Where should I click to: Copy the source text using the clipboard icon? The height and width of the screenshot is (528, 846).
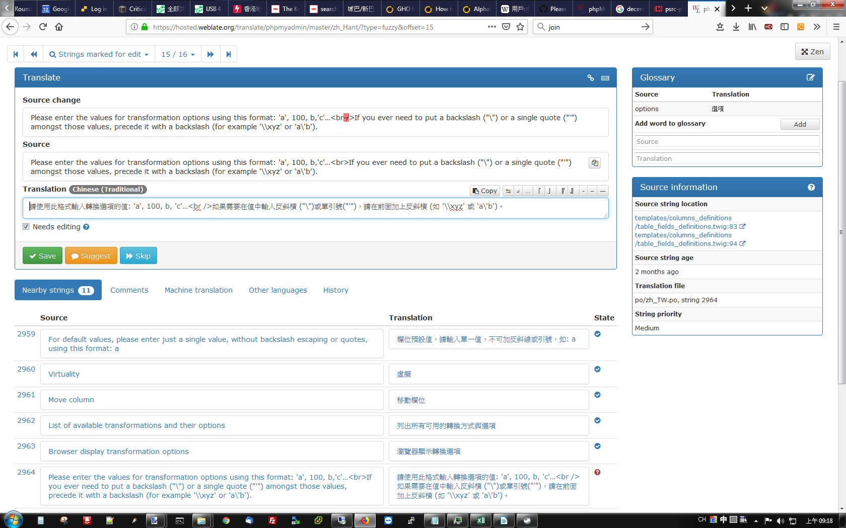595,163
